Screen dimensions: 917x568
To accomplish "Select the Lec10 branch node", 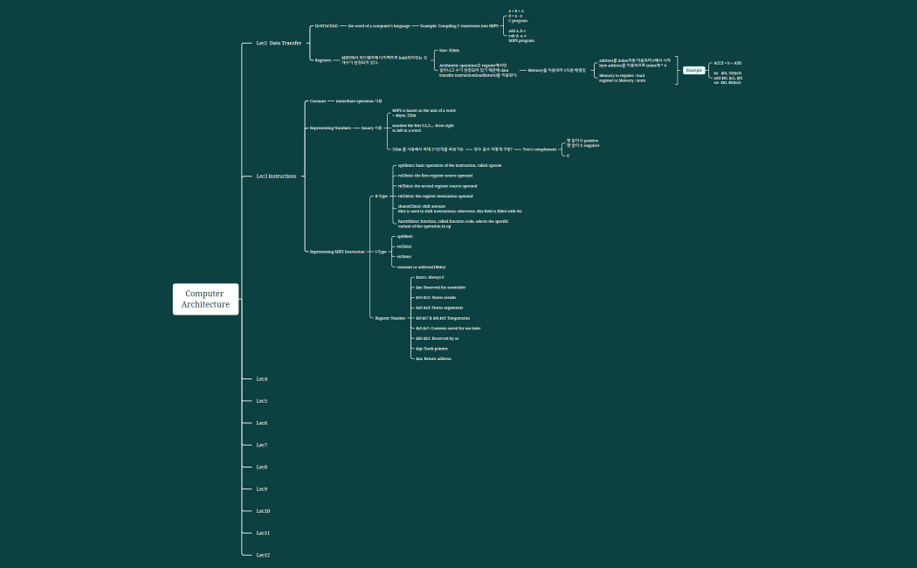I will tap(263, 510).
